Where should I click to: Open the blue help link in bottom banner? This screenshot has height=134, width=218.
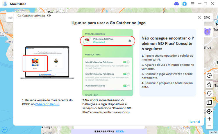120,131
